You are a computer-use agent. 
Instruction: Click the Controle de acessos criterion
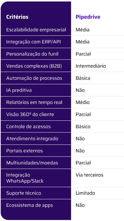29,127
